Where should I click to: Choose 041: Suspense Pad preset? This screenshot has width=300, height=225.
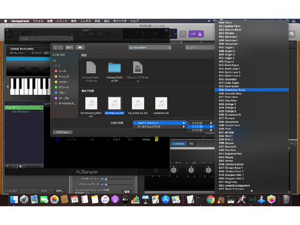coord(252,154)
